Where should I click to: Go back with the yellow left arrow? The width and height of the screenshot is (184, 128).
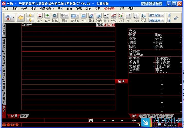pyautogui.click(x=21, y=18)
